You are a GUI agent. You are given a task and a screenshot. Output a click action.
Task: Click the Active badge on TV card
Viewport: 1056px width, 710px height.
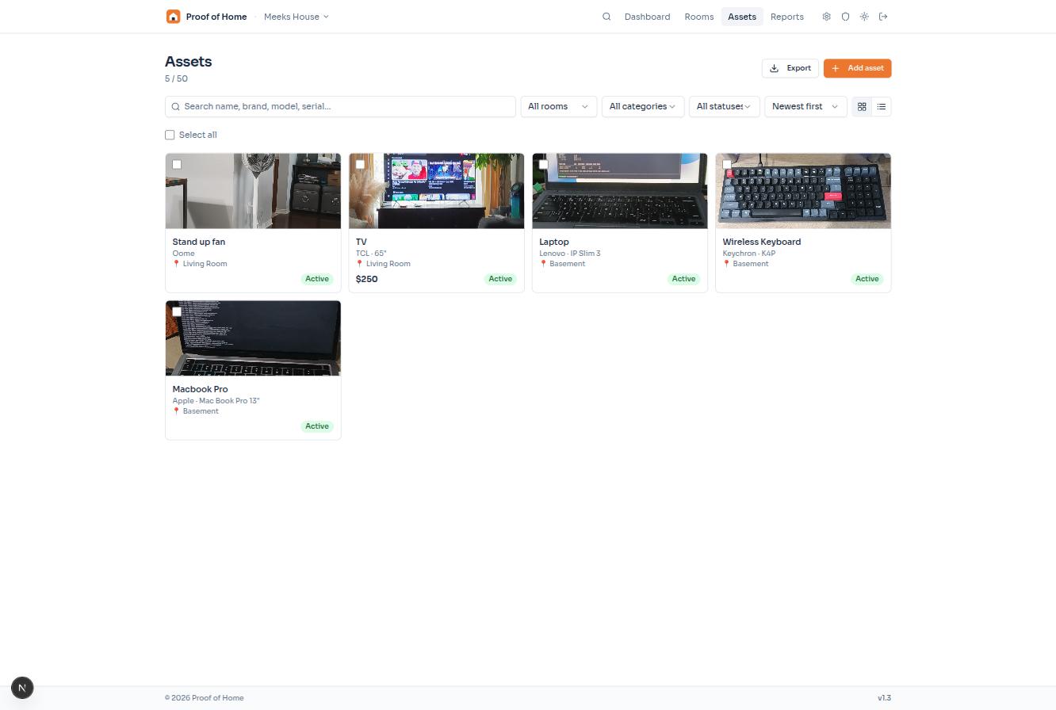[500, 279]
